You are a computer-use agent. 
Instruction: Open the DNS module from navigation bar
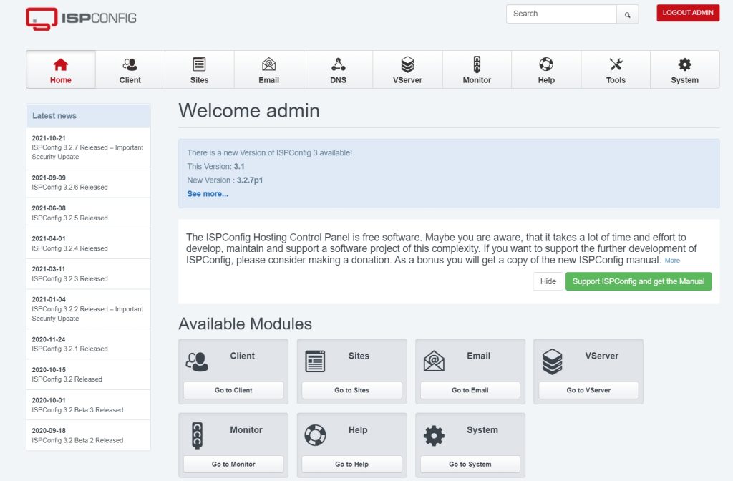pos(338,70)
